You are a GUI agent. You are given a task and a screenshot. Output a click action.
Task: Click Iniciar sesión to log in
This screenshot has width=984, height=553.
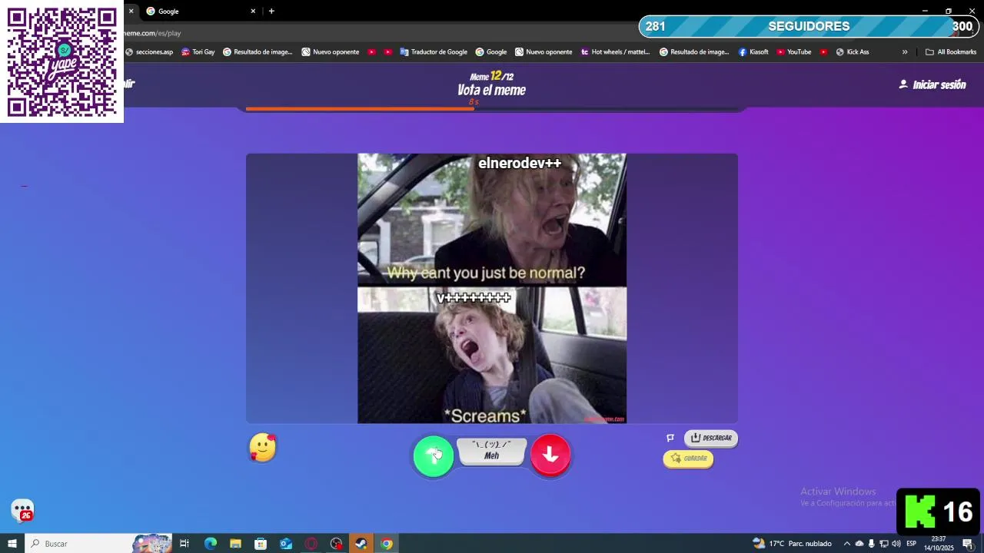(932, 84)
